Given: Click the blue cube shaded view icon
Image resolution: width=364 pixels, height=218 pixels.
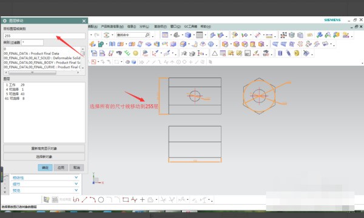Looking at the screenshot, I should click(x=188, y=35).
